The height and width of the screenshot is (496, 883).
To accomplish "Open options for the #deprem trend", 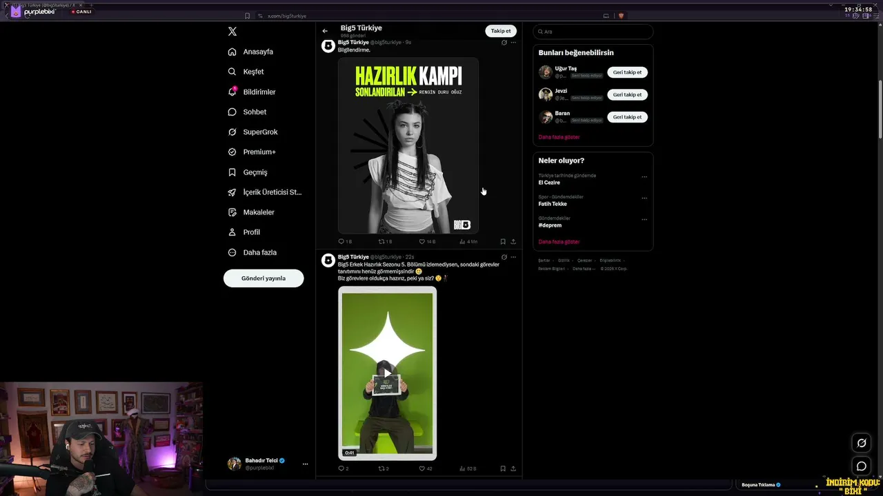I will (x=644, y=220).
